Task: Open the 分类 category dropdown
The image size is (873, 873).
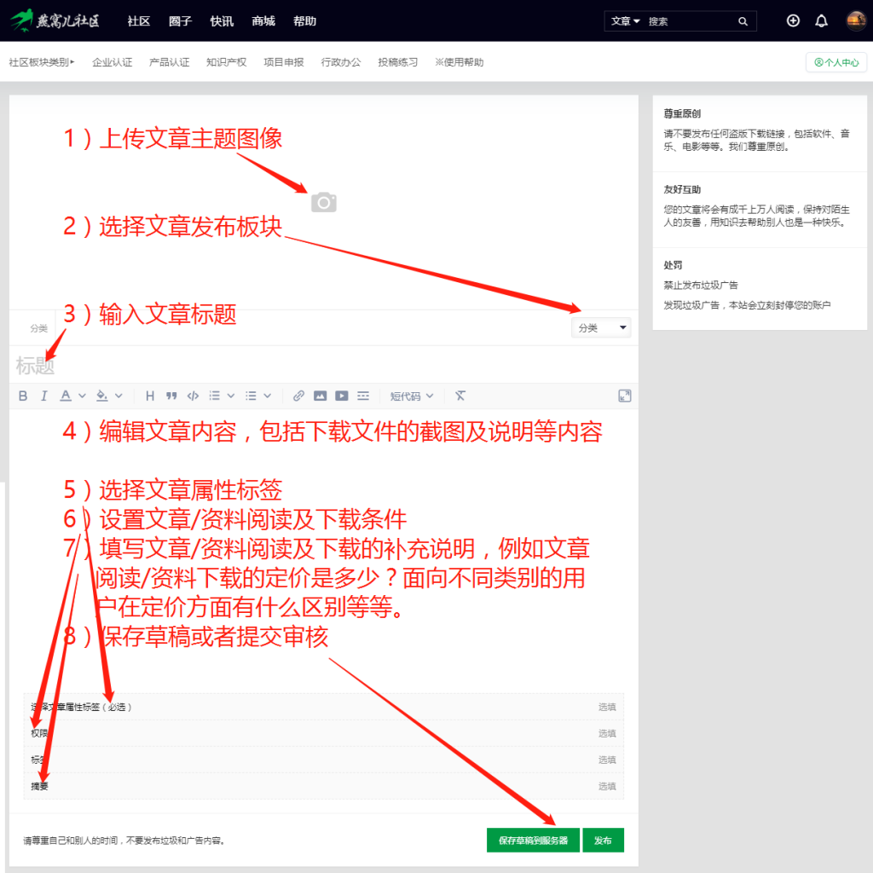Action: click(601, 327)
